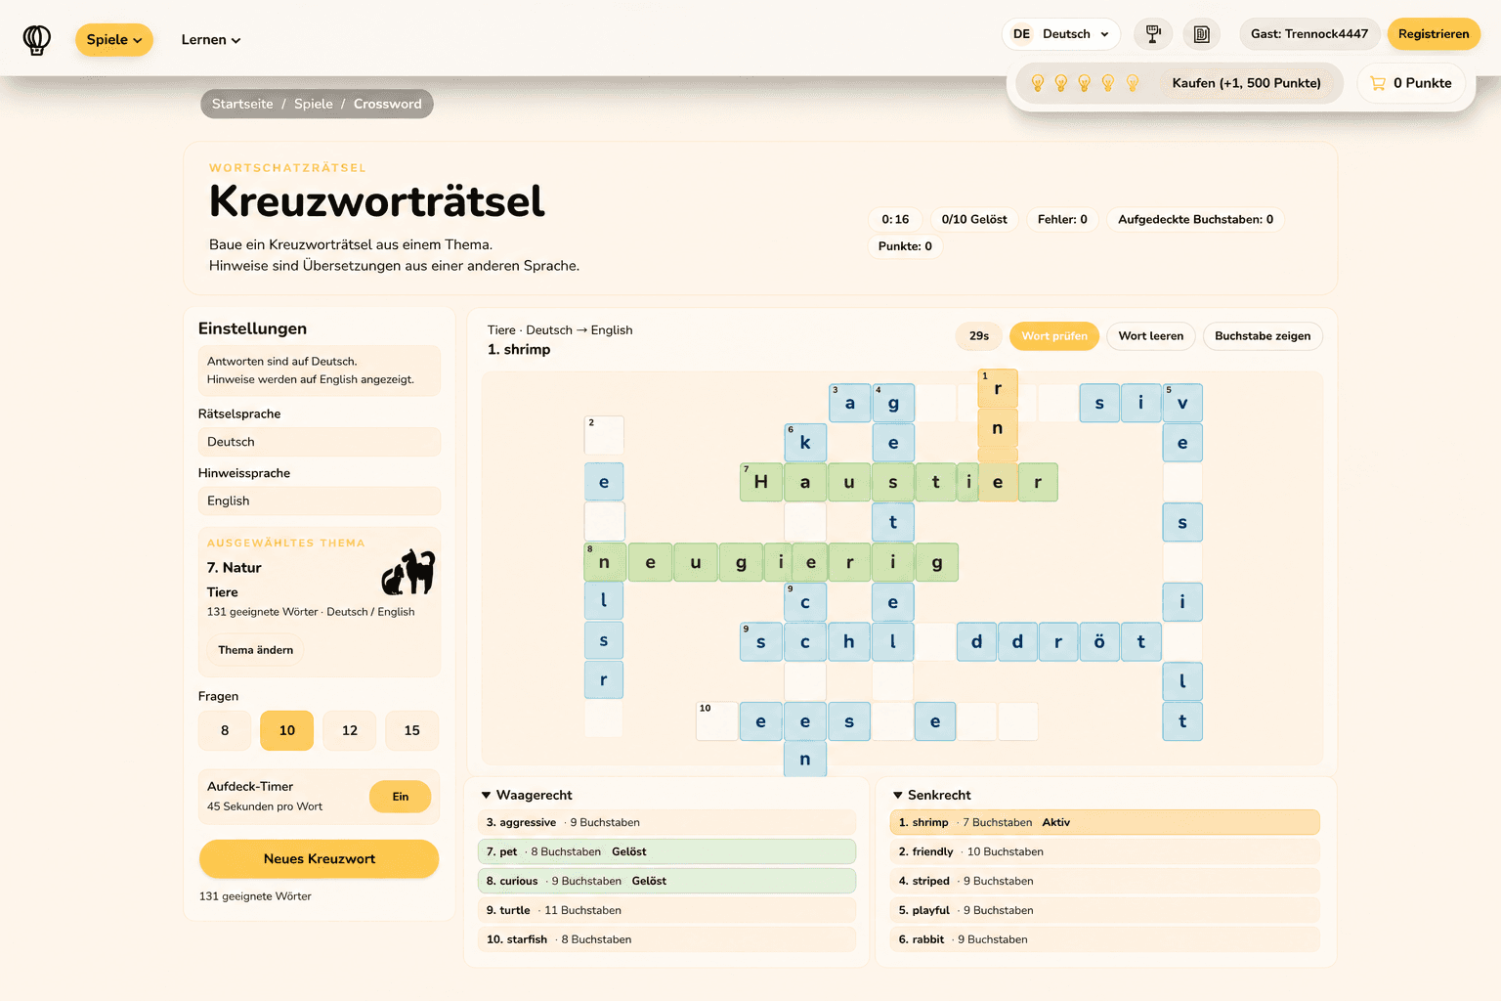
Task: Go to Startseite breadcrumb
Action: pyautogui.click(x=242, y=104)
